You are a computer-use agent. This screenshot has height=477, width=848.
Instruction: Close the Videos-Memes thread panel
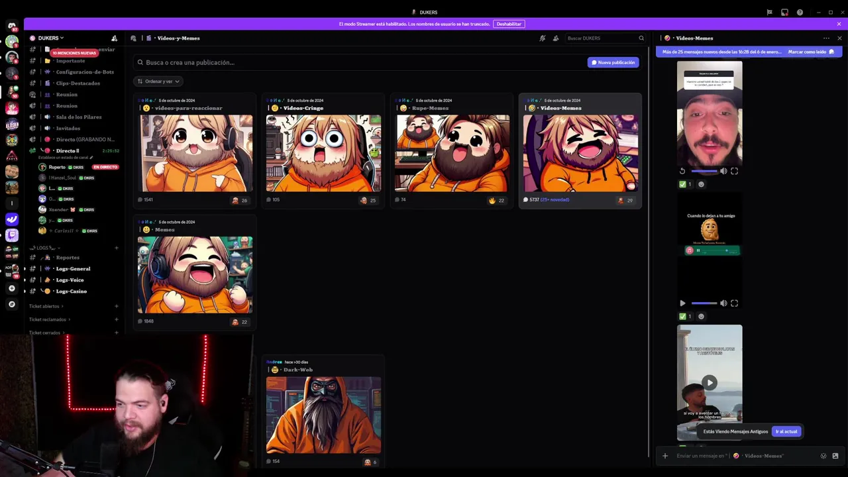coord(839,38)
